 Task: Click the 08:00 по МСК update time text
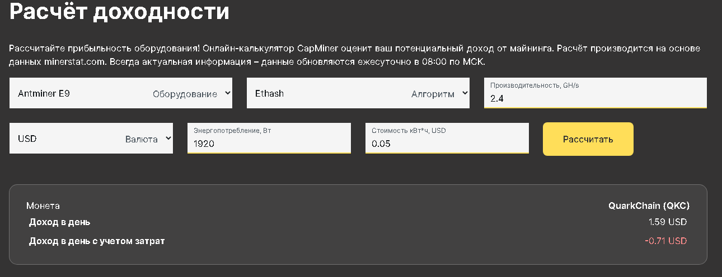point(451,61)
